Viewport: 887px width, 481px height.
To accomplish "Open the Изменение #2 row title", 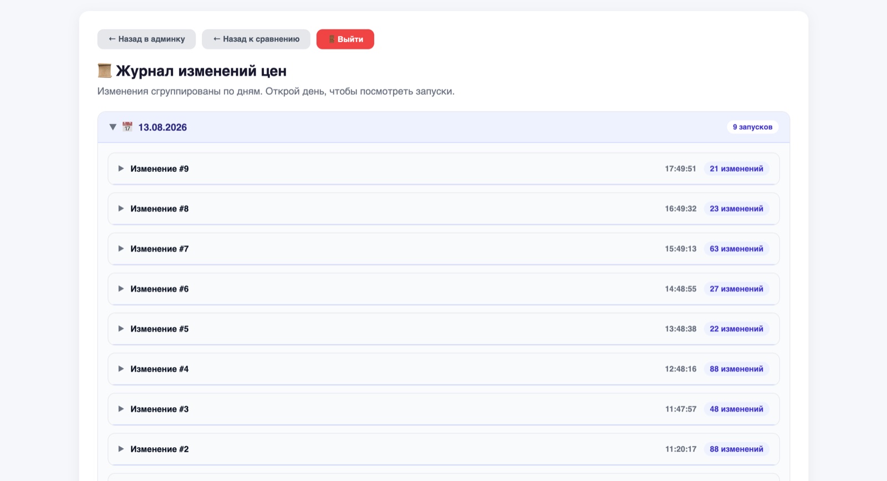I will (x=160, y=449).
